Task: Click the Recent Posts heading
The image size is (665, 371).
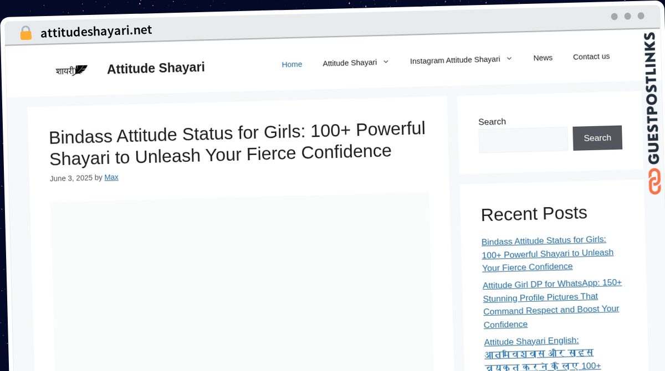Action: 534,214
